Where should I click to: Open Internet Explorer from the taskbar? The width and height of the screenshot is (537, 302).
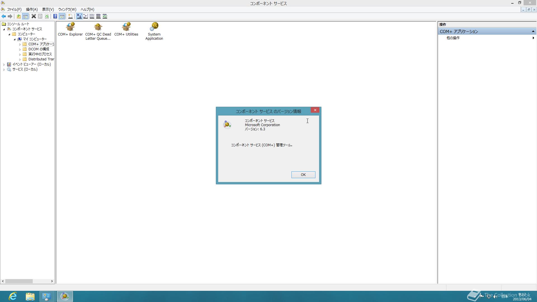(x=13, y=296)
